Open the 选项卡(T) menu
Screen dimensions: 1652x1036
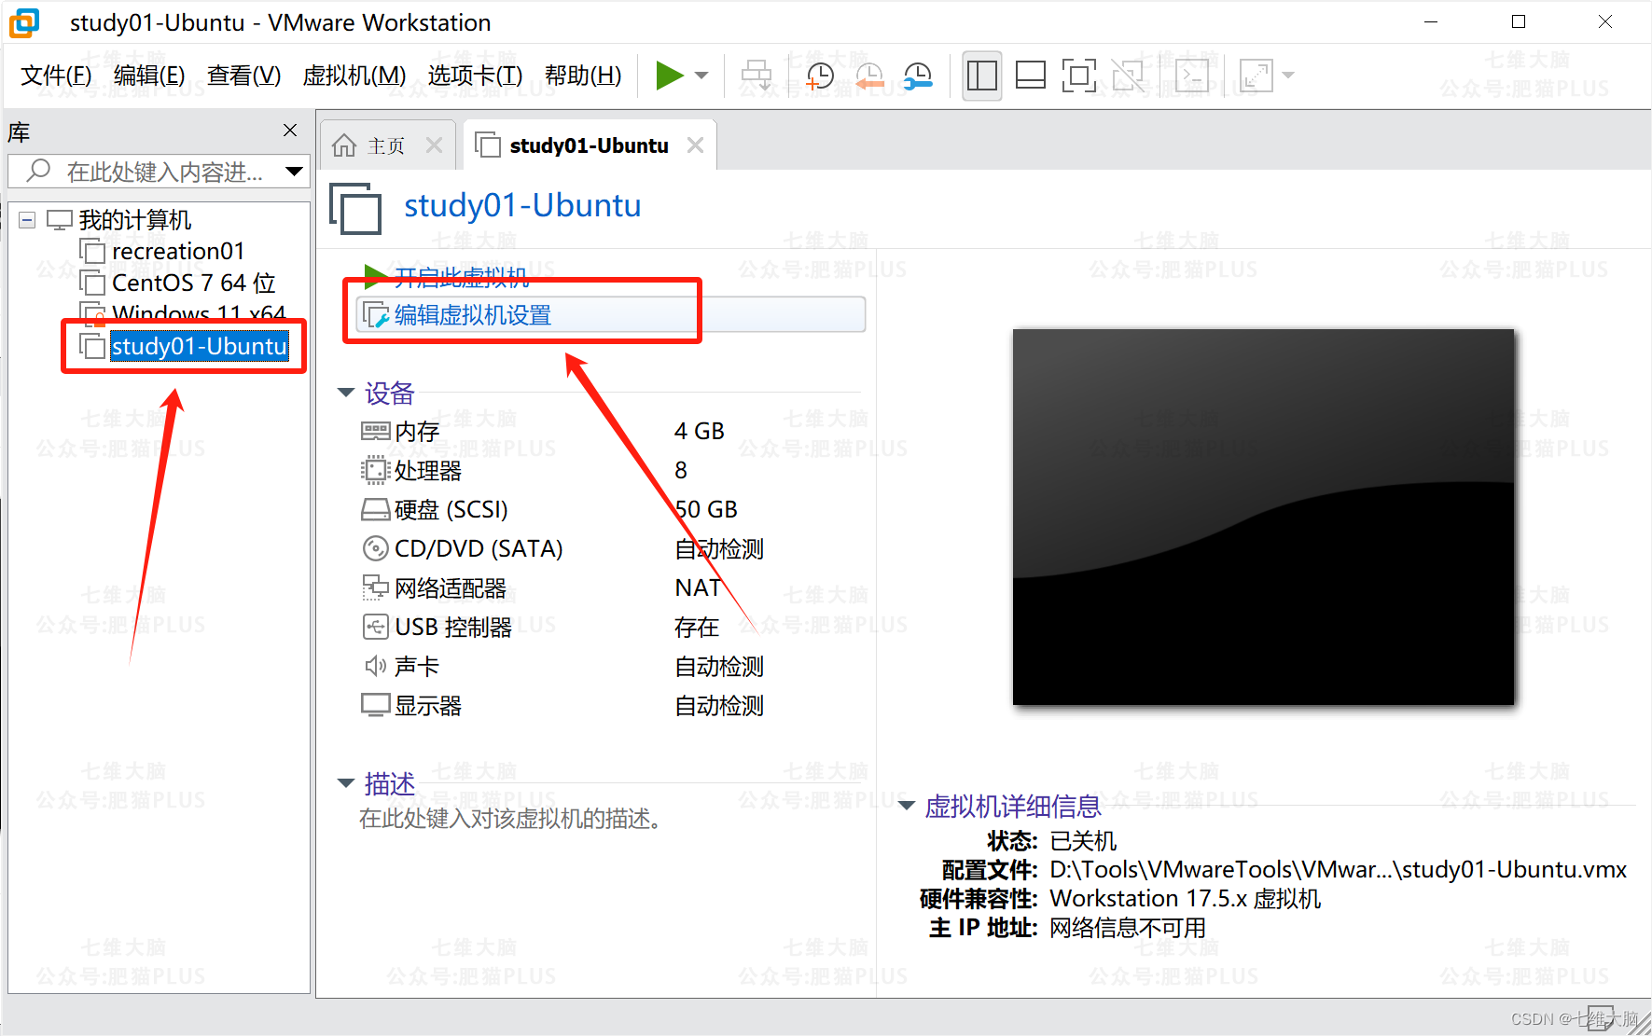(x=475, y=75)
